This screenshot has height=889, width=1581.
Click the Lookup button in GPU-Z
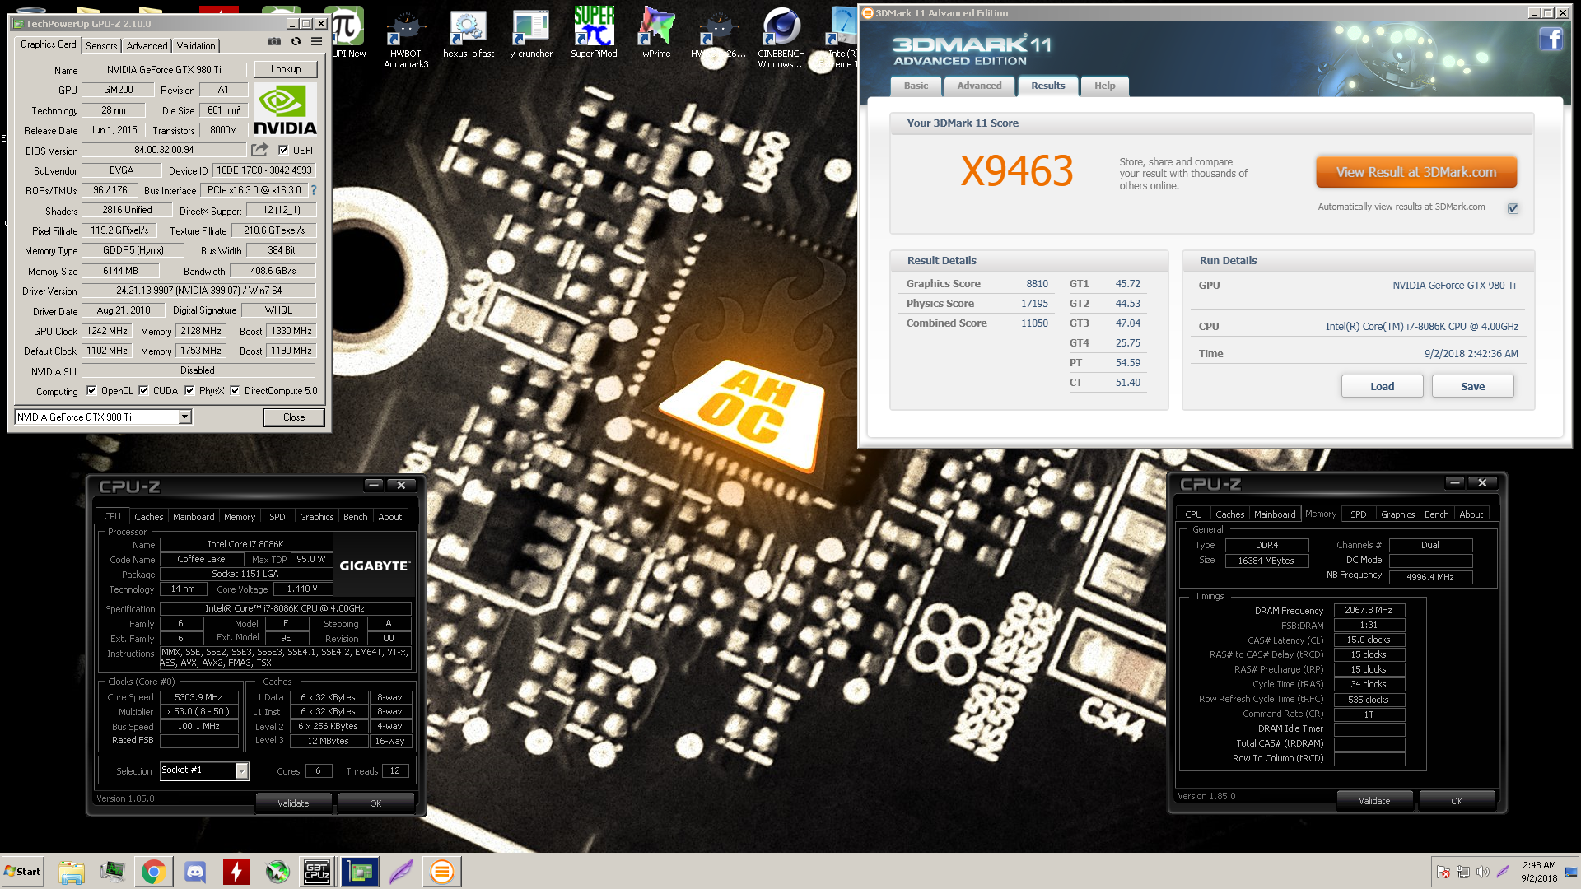[x=286, y=69]
